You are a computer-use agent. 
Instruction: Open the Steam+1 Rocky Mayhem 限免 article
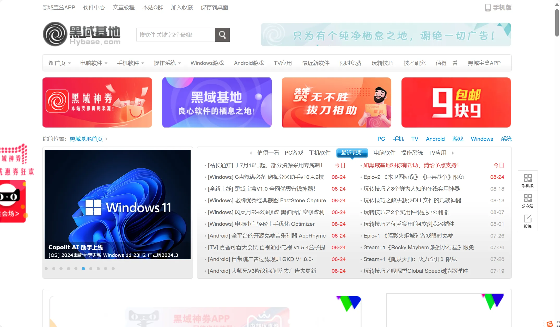(x=419, y=247)
